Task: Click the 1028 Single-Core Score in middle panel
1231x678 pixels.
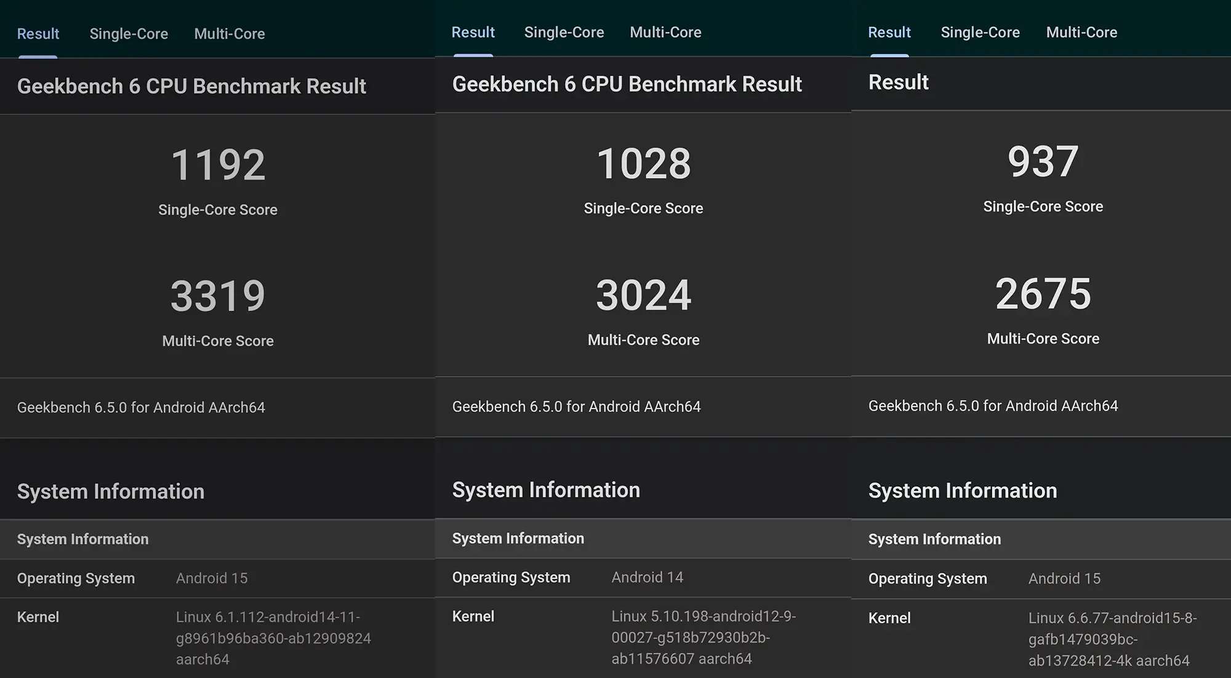Action: (x=643, y=162)
